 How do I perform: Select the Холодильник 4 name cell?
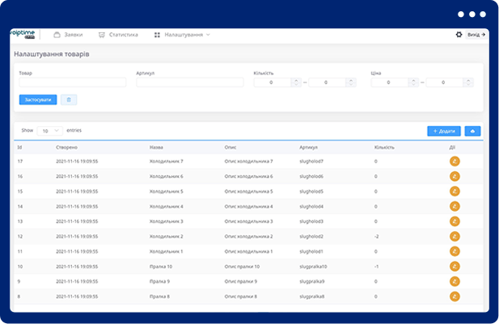click(x=167, y=206)
